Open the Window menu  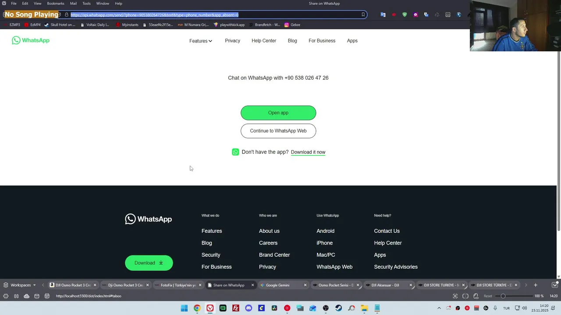click(x=103, y=3)
